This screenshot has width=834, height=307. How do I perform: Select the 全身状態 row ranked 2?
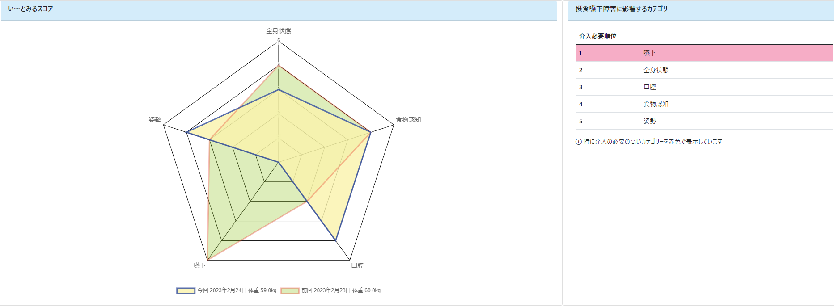[x=704, y=70]
